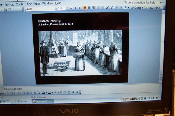Screen dimensions: 175x116
Task: Insert WordArt from drawing toolbar
Action: point(27,93)
